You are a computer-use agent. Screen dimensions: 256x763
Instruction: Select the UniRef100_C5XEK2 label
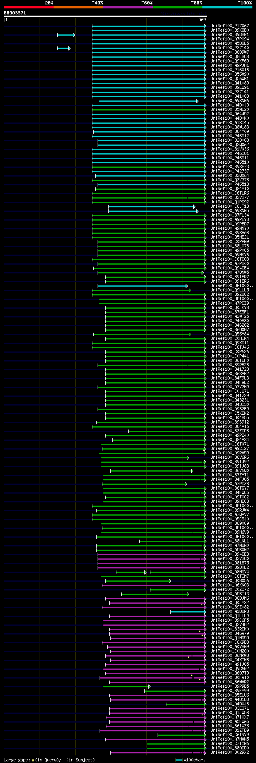[230, 413]
